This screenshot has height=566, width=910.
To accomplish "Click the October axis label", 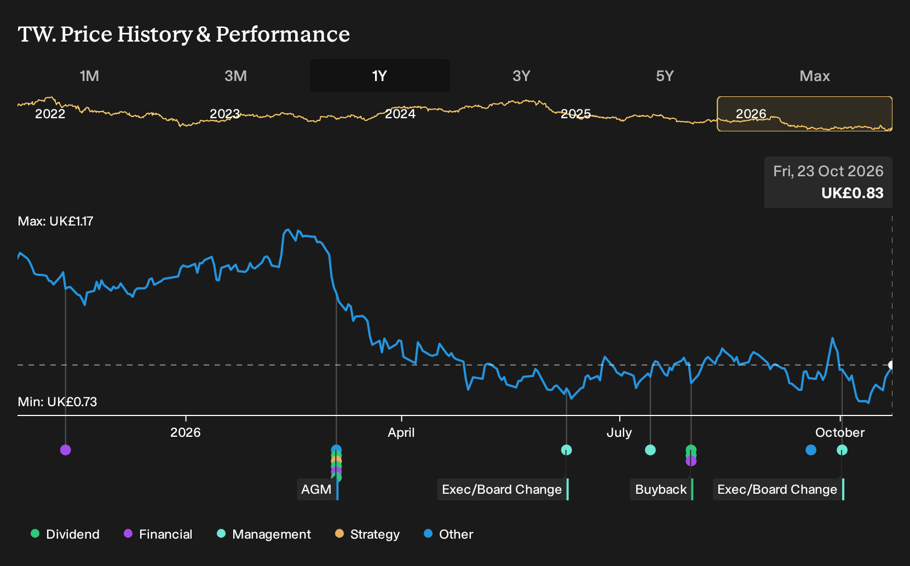I will click(840, 432).
